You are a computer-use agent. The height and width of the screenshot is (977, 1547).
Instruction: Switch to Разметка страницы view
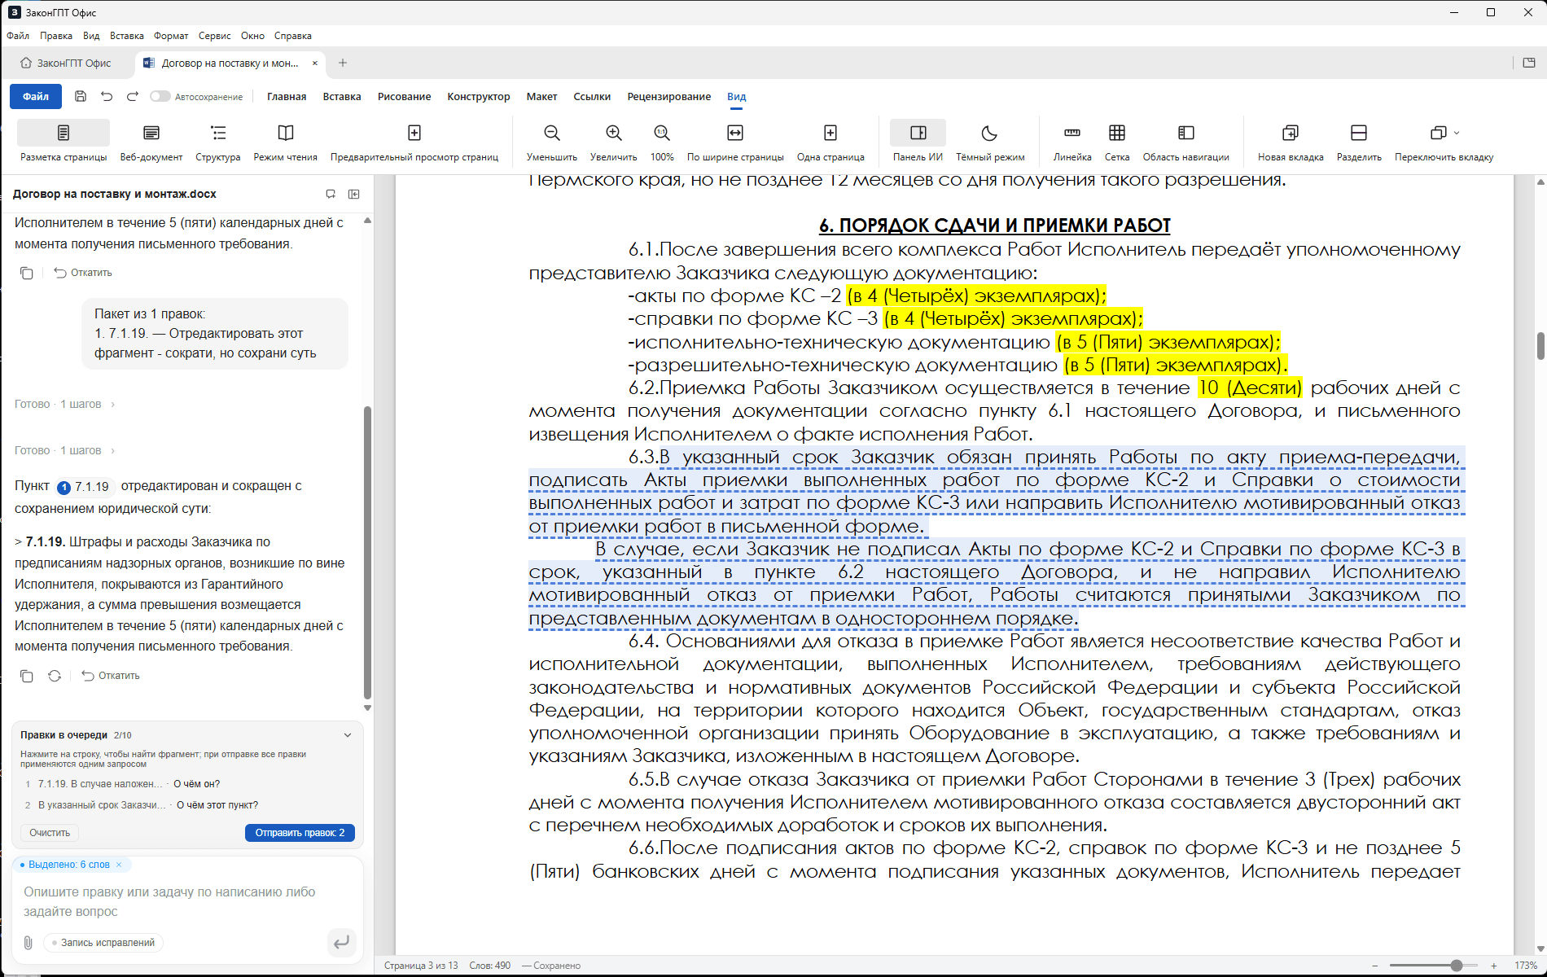pos(64,142)
